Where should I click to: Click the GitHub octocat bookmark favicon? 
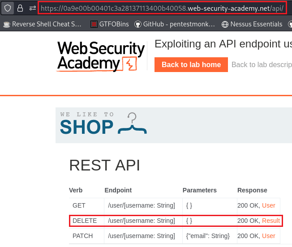(138, 24)
